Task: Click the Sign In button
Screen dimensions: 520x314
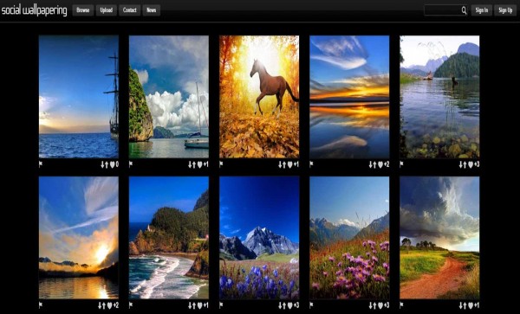Action: click(482, 10)
